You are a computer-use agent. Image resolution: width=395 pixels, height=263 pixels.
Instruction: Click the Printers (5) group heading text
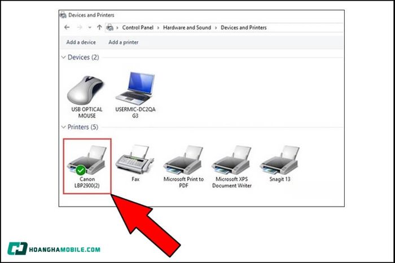(83, 127)
